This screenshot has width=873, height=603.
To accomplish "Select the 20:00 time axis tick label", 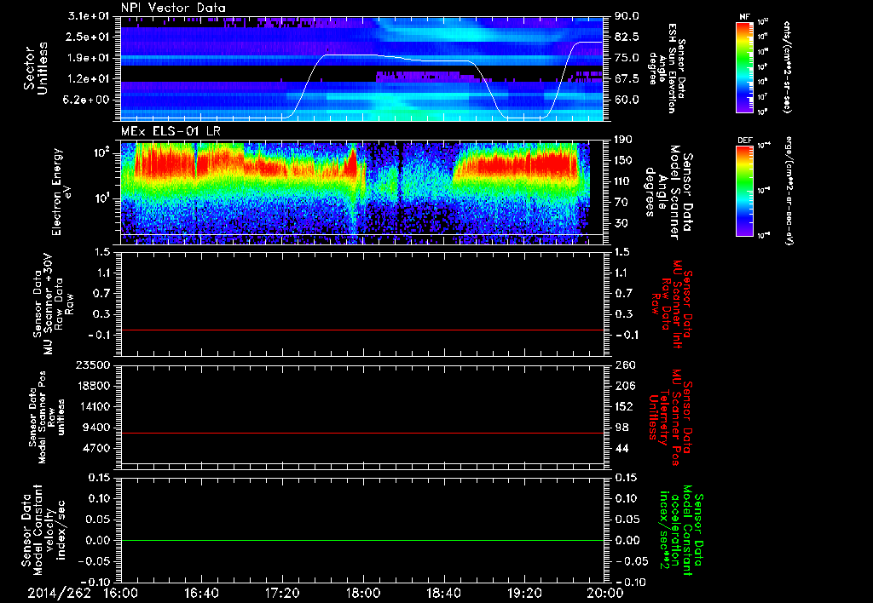I will coord(603,594).
